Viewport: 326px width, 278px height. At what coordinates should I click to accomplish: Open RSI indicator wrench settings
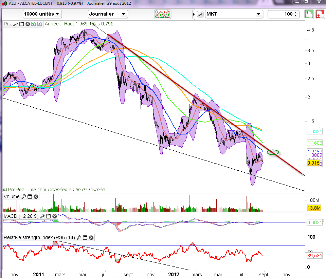79,237
